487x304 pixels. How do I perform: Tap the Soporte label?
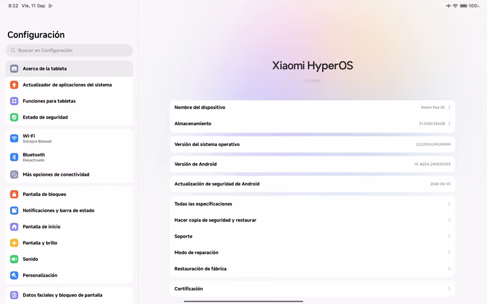[183, 237]
